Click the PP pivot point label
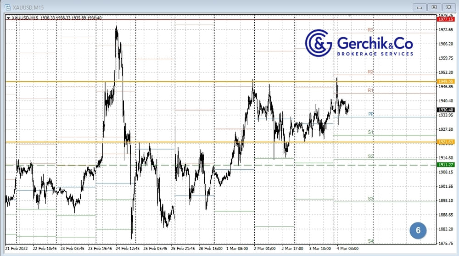This screenshot has height=256, width=459. (371, 114)
